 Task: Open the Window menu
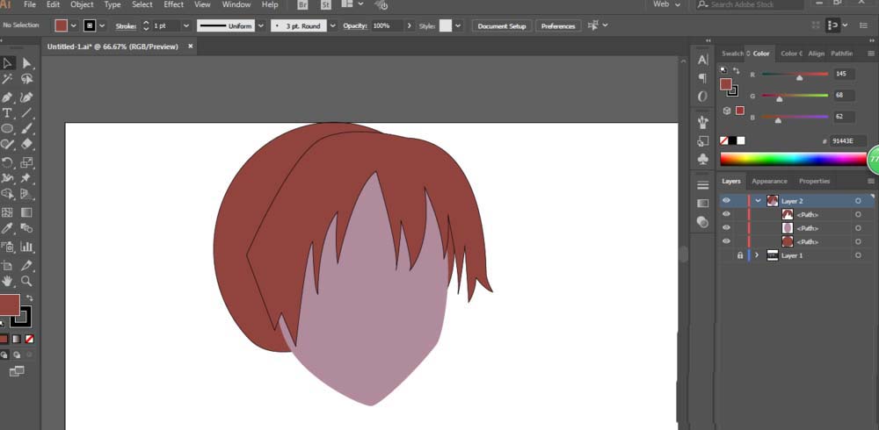[x=236, y=4]
